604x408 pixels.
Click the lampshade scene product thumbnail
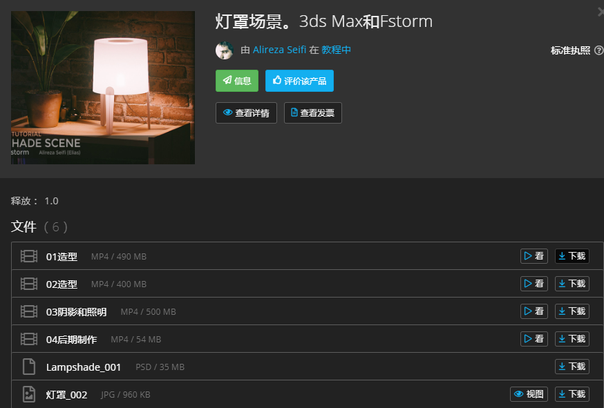pyautogui.click(x=103, y=88)
